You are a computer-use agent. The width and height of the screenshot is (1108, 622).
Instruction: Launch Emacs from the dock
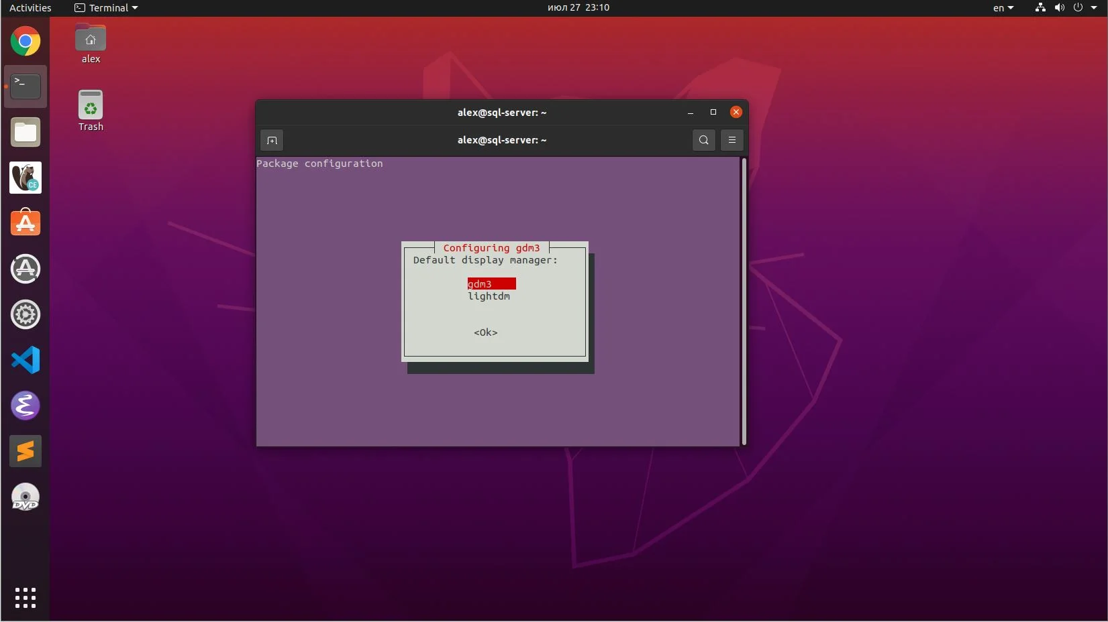26,406
